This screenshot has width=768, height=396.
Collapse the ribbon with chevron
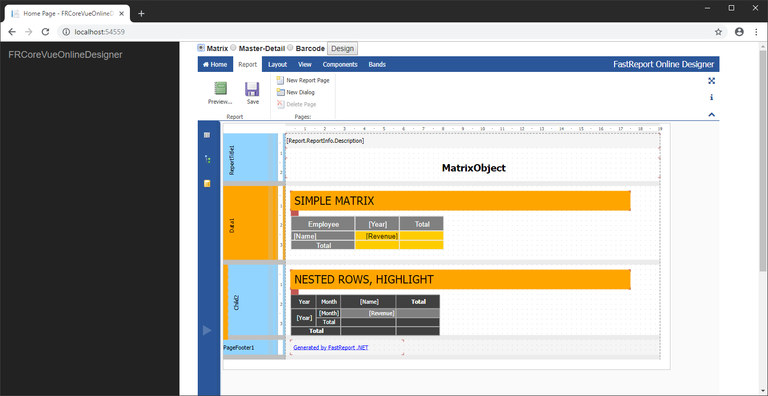pos(712,115)
